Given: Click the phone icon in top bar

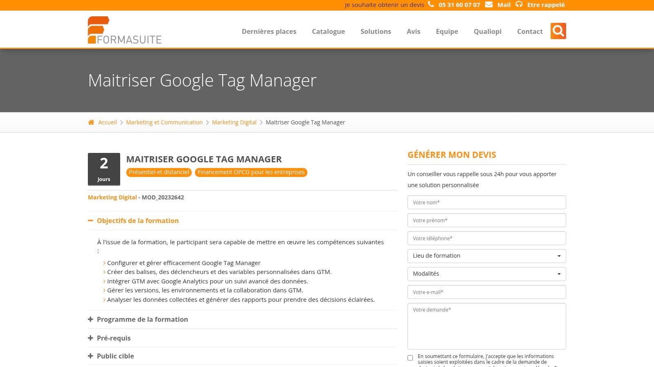Looking at the screenshot, I should [431, 4].
